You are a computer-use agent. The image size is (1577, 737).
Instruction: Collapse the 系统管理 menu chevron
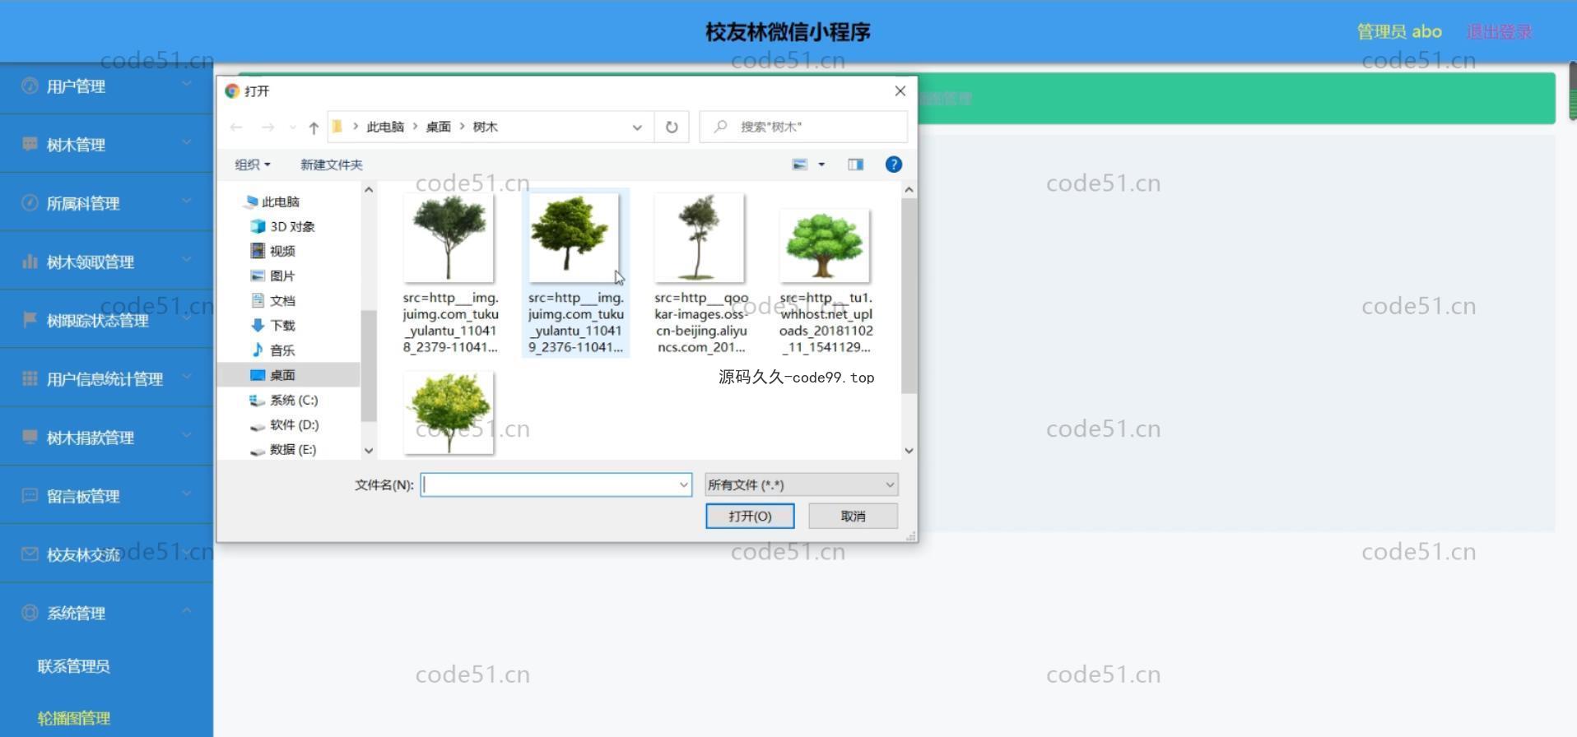(x=187, y=610)
